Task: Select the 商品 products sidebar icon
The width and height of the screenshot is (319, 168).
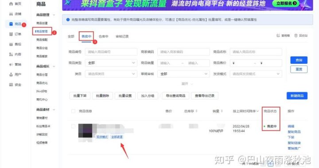Action: (11, 24)
